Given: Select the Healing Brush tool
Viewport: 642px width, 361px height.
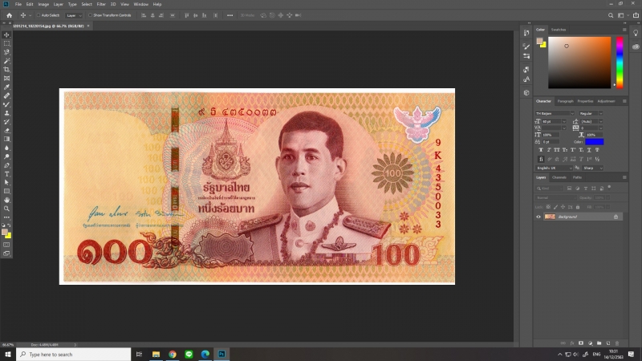Looking at the screenshot, I should (6, 95).
